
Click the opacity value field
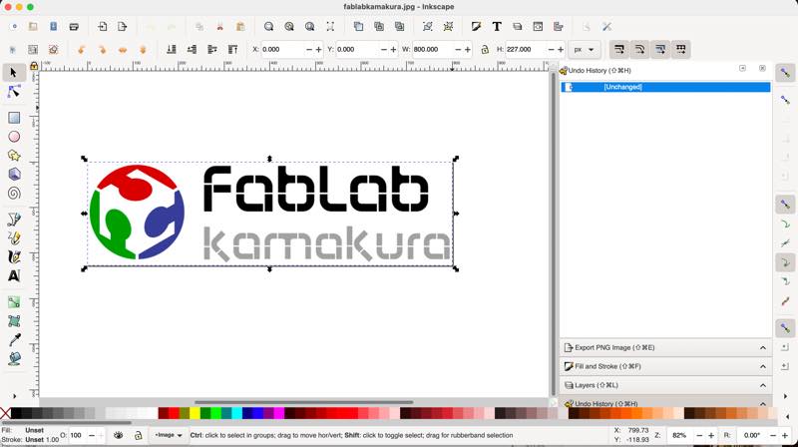pyautogui.click(x=78, y=435)
